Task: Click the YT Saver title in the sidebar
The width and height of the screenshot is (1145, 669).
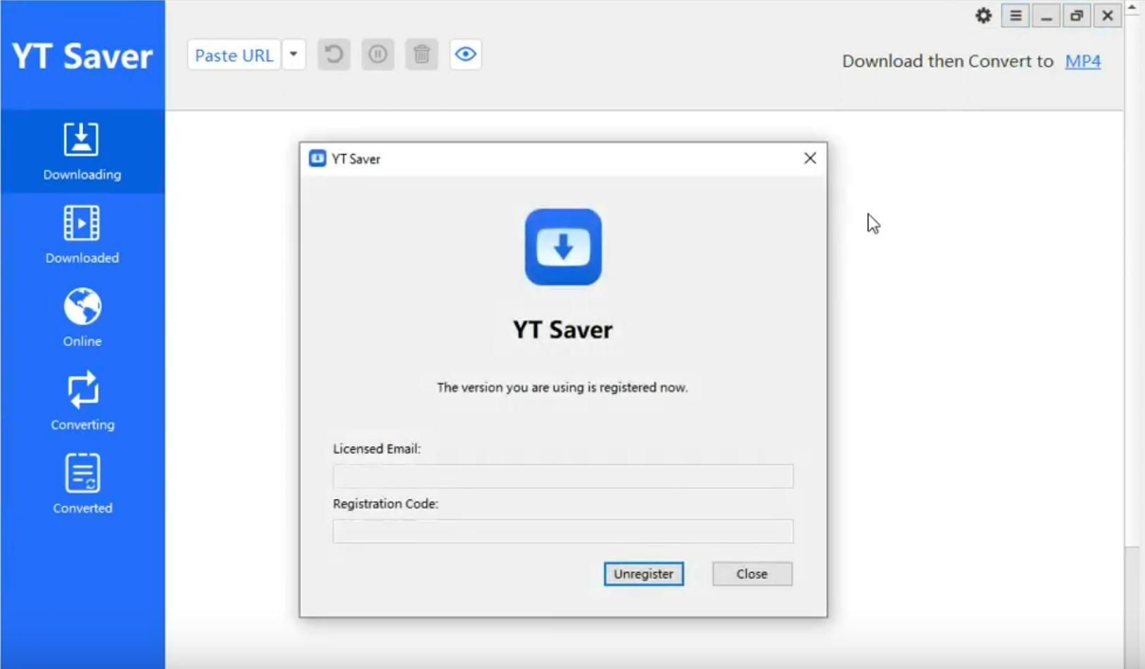Action: pyautogui.click(x=82, y=56)
